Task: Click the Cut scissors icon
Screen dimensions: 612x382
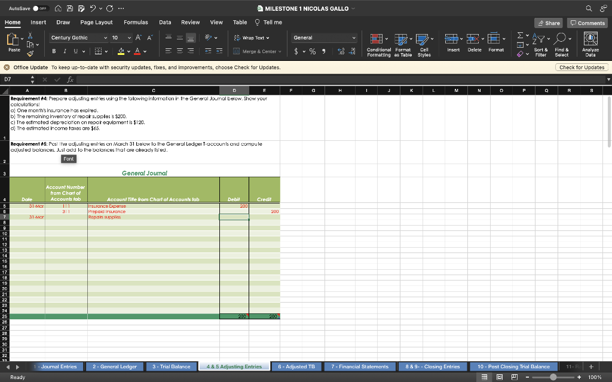Action: [30, 36]
